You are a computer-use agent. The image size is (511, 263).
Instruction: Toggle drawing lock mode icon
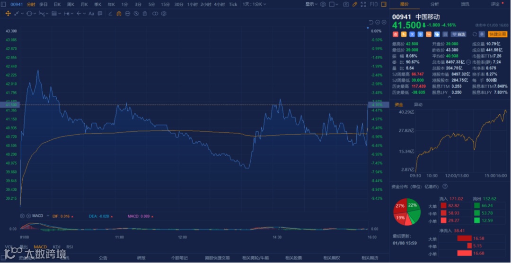coord(127,14)
